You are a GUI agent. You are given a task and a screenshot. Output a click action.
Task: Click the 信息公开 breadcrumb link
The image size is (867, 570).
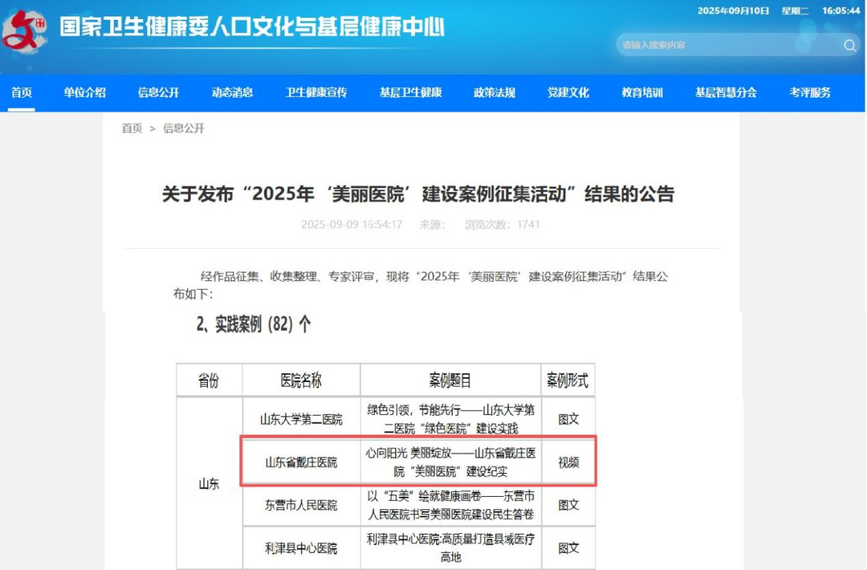tap(184, 128)
